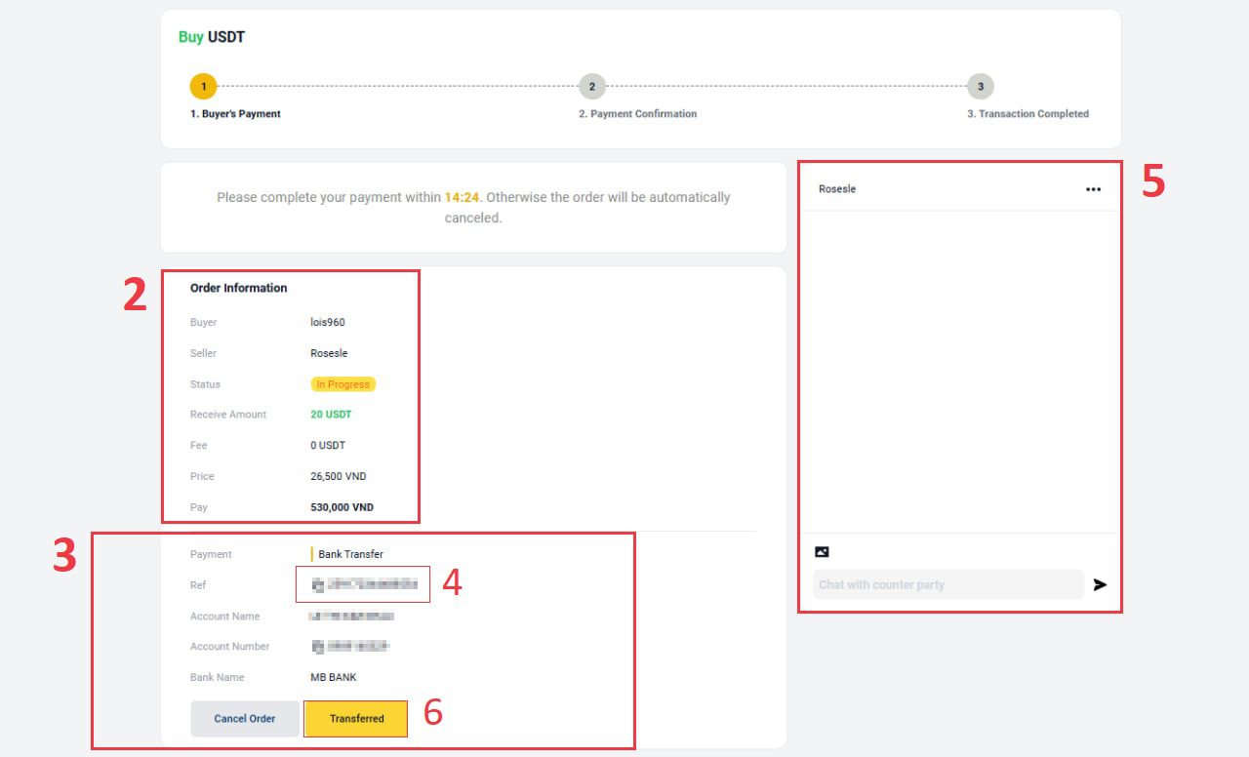Confirm payment with Transferred button

coord(356,718)
